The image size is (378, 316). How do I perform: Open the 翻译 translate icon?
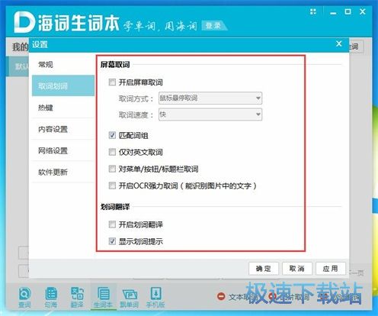77,297
